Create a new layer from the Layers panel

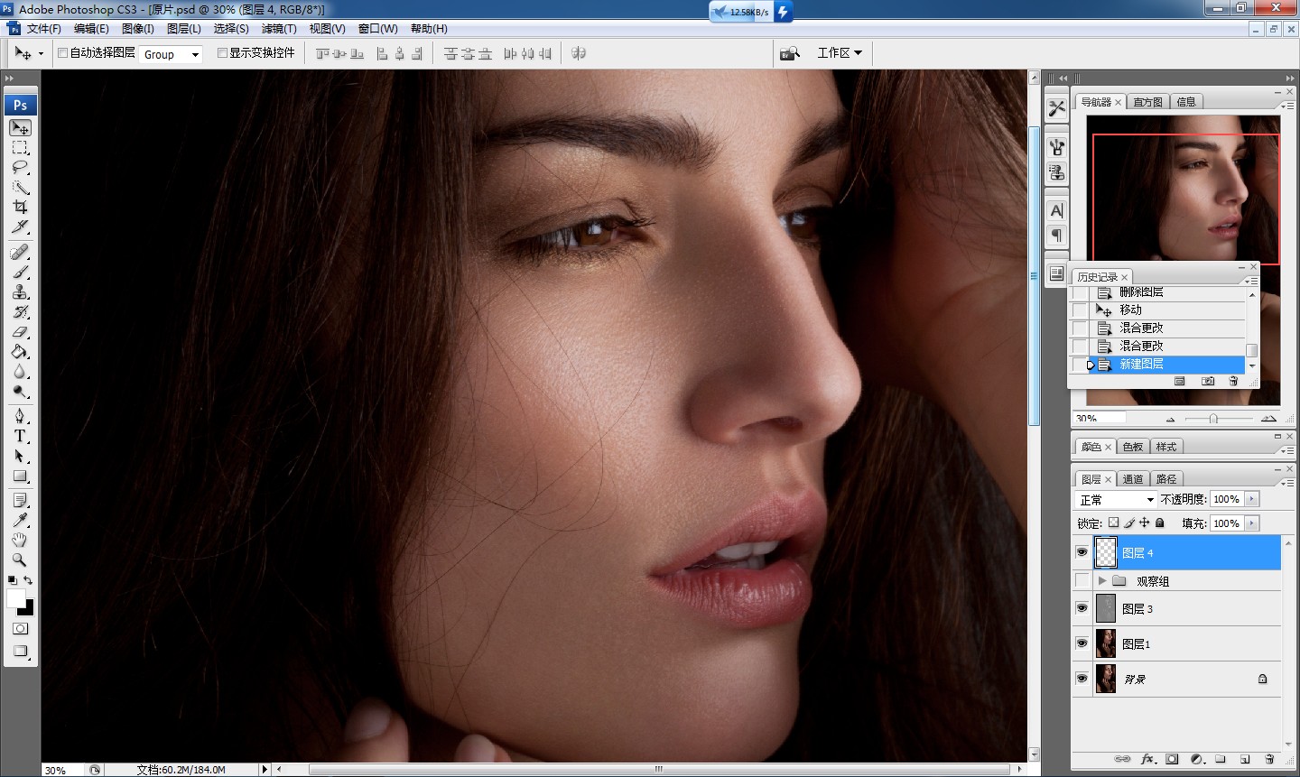pyautogui.click(x=1245, y=759)
